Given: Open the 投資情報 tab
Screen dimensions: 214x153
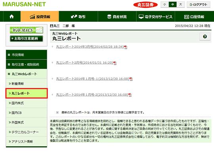Looking at the screenshot, I should (40, 17).
